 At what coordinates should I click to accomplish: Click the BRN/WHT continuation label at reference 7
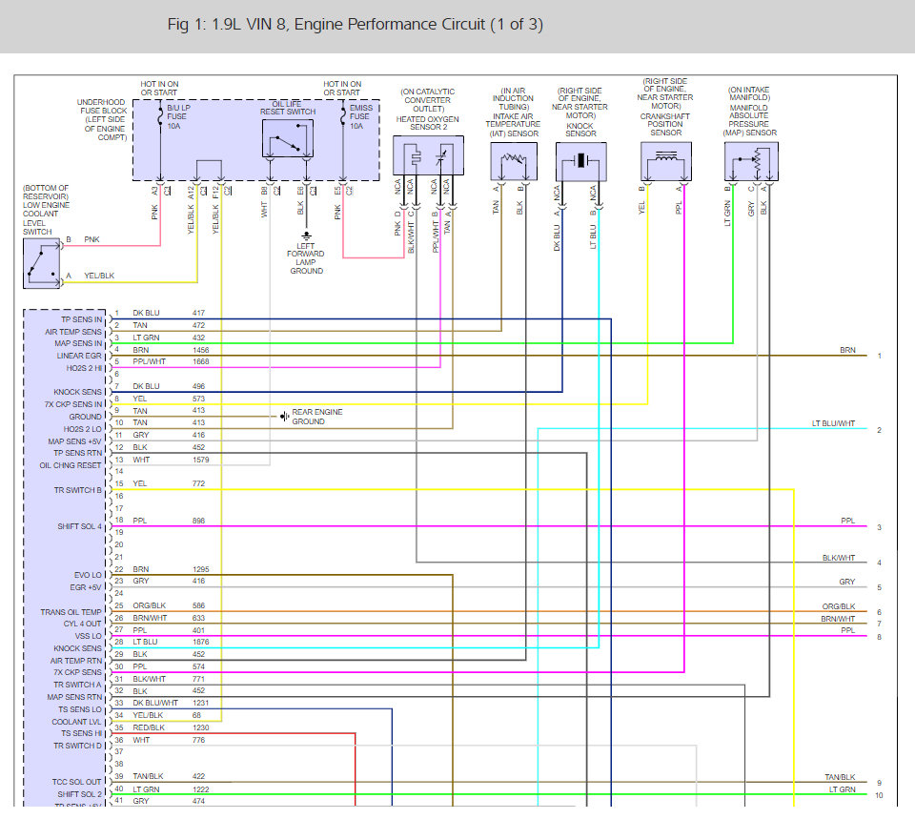pyautogui.click(x=838, y=619)
